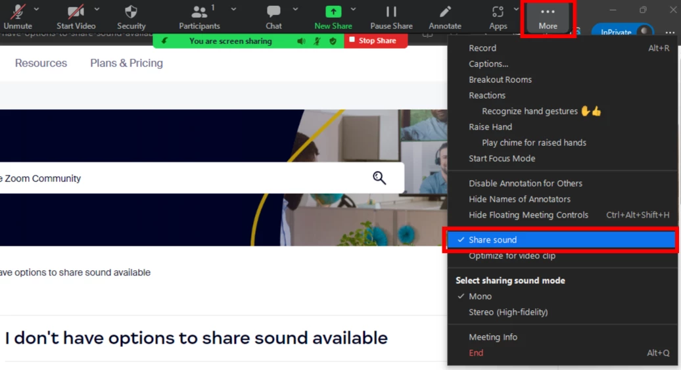The height and width of the screenshot is (370, 681).
Task: Open the Resources link
Action: (41, 63)
